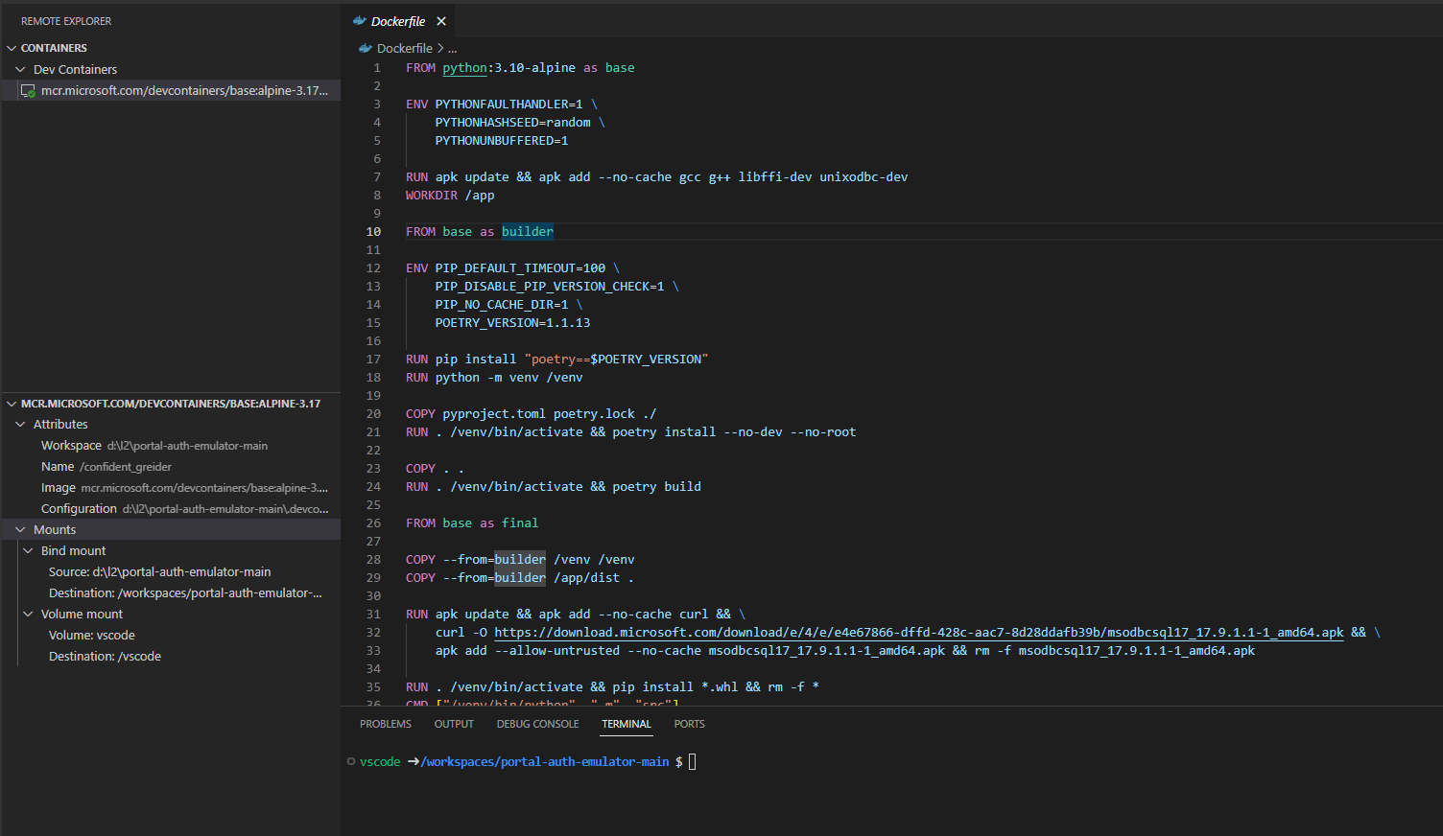Show the DEBUG CONSOLE tab
The height and width of the screenshot is (836, 1443).
[x=537, y=724]
